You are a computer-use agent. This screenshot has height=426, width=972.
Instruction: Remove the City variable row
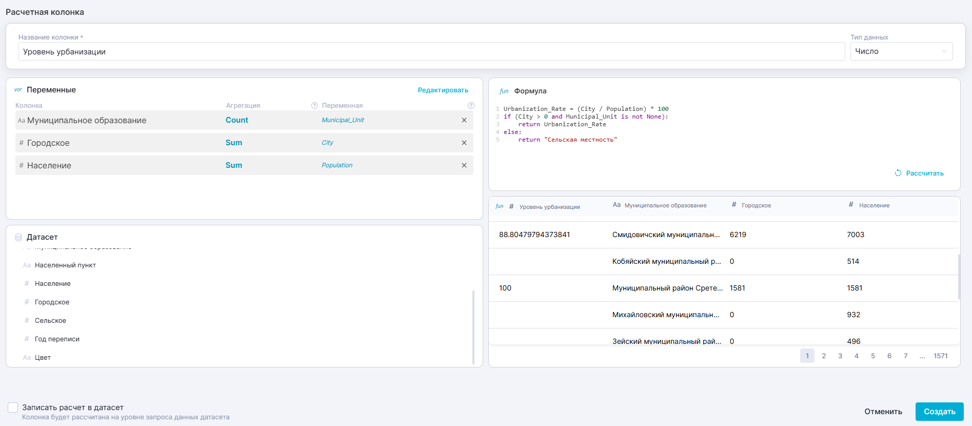point(464,143)
